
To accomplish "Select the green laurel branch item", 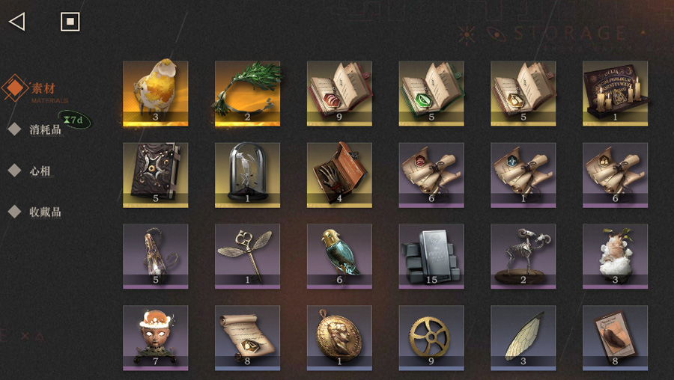I will (248, 94).
